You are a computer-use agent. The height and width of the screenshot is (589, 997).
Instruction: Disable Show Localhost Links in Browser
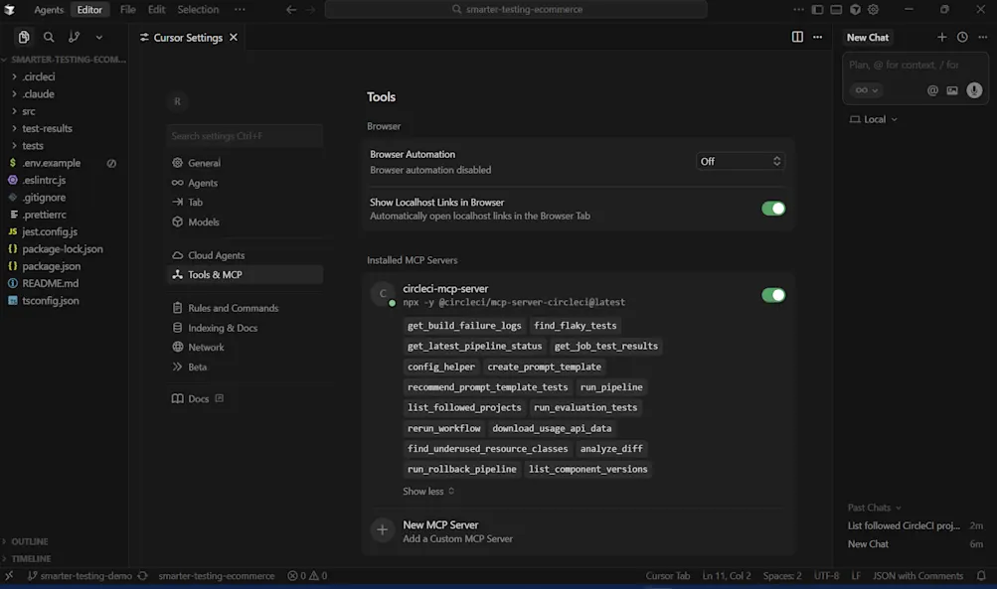[774, 209]
